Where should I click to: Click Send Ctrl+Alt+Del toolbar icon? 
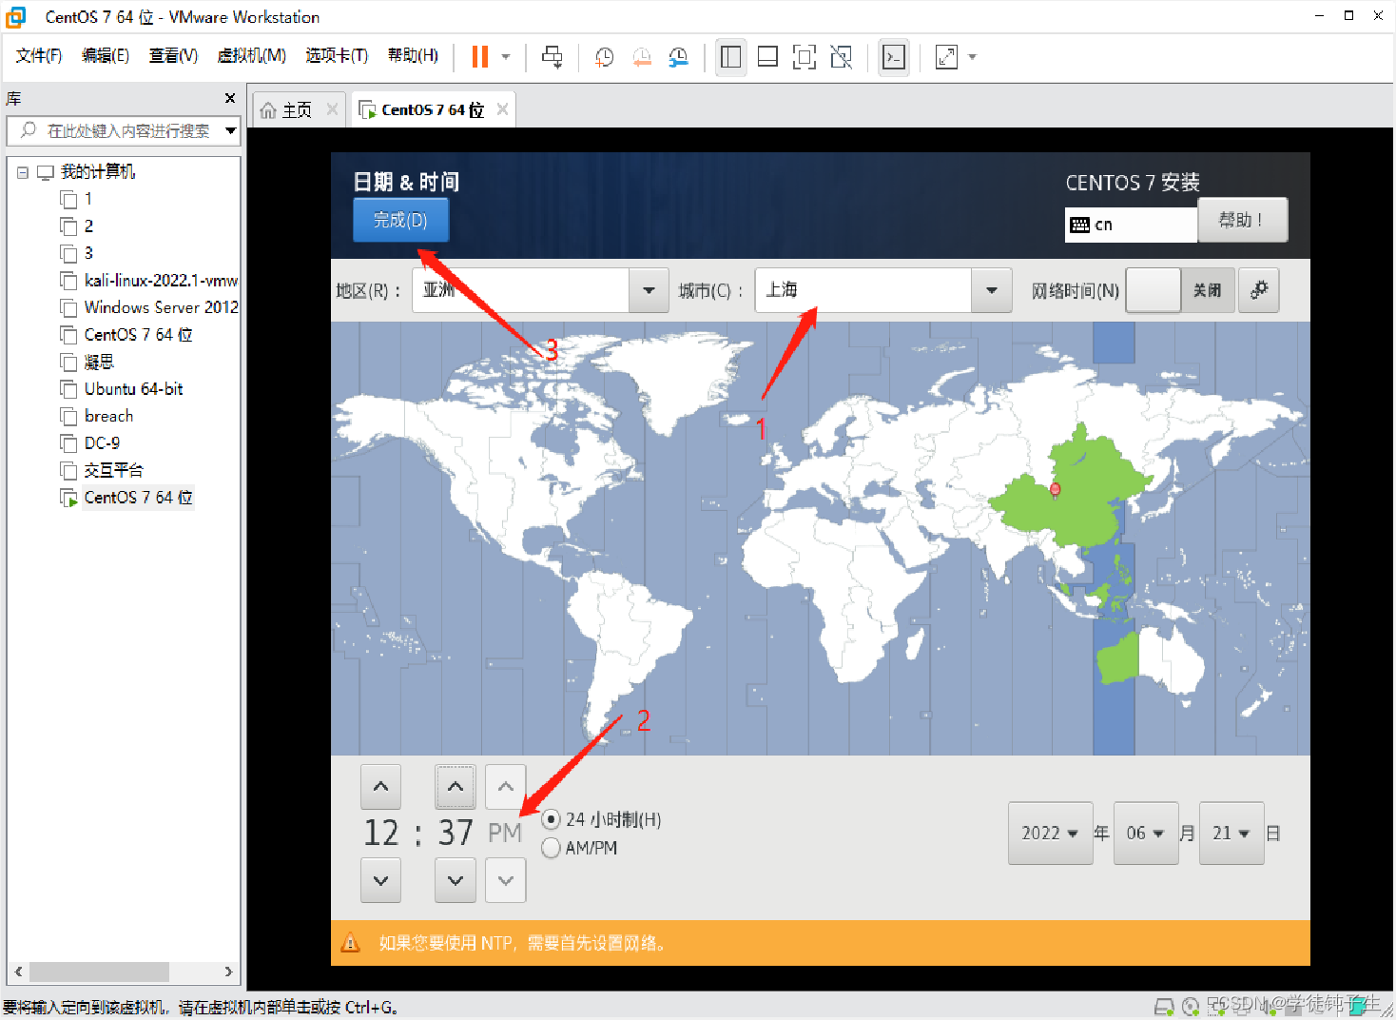point(553,57)
